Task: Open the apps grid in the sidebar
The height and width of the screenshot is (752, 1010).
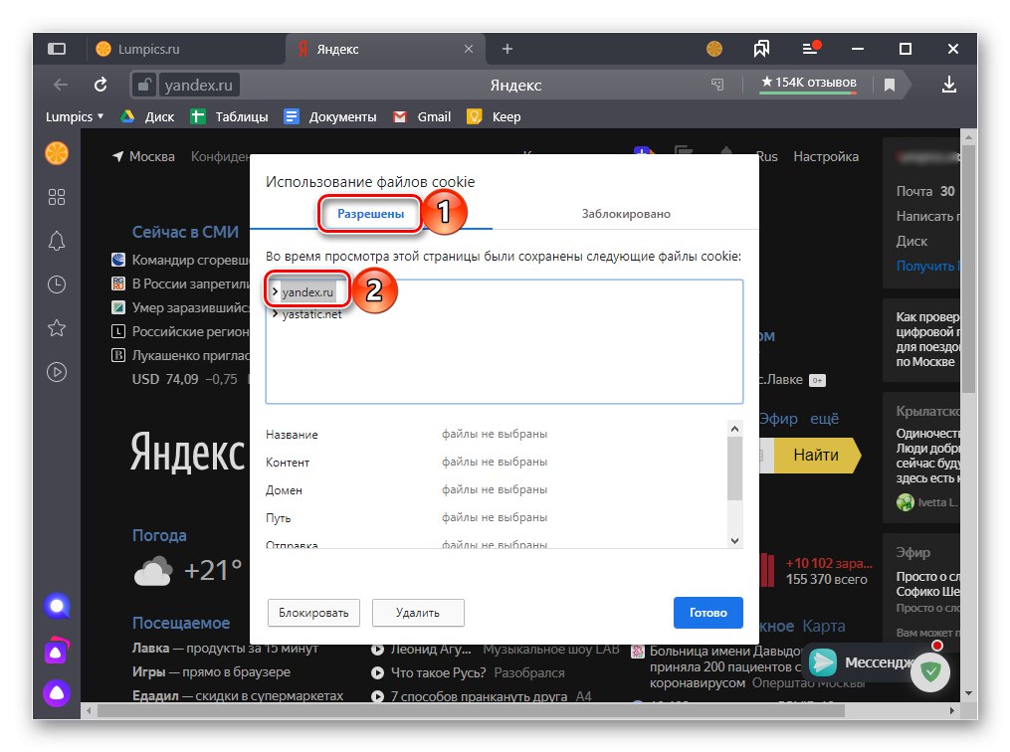Action: (x=57, y=197)
